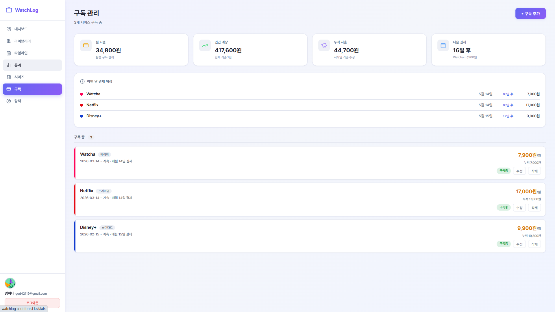Click the 34,800원 monthly spending value
Viewport: 555px width, 312px height.
tap(108, 50)
